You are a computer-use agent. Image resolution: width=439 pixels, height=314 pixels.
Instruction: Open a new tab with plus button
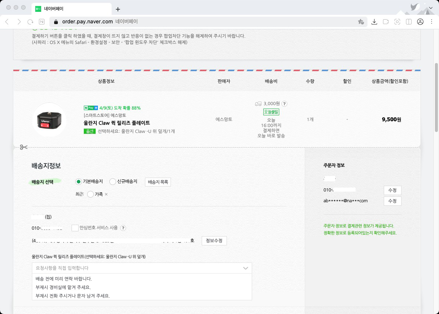(x=118, y=9)
